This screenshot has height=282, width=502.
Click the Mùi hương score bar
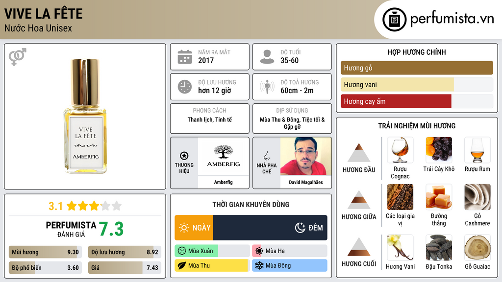tap(45, 252)
